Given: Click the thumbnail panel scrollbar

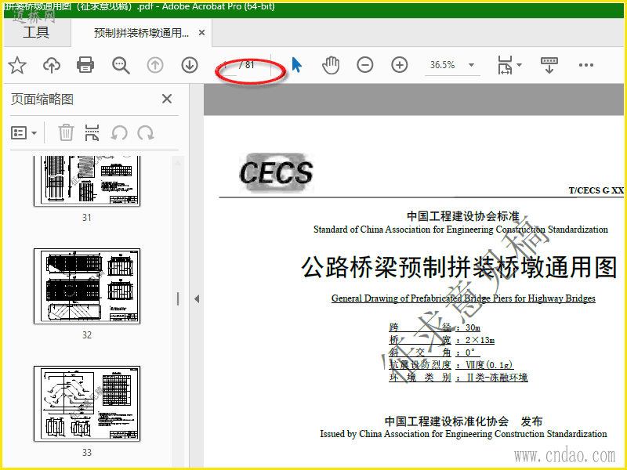Looking at the screenshot, I should click(x=178, y=312).
